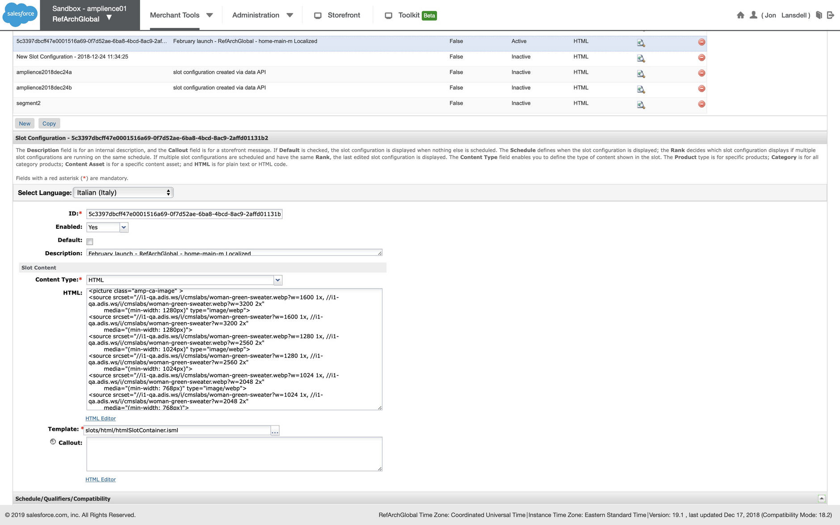Click the Callout localization lock icon
Viewport: 840px width, 525px height.
(53, 441)
